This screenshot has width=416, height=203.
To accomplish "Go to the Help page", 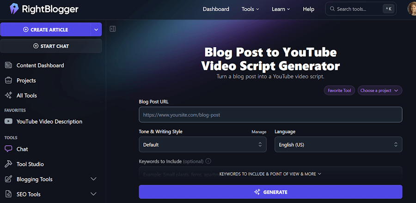I will (309, 9).
